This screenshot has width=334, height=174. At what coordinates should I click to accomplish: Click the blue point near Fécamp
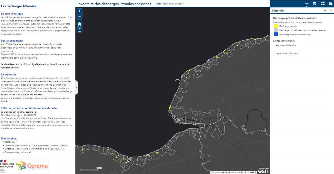pyautogui.click(x=211, y=59)
